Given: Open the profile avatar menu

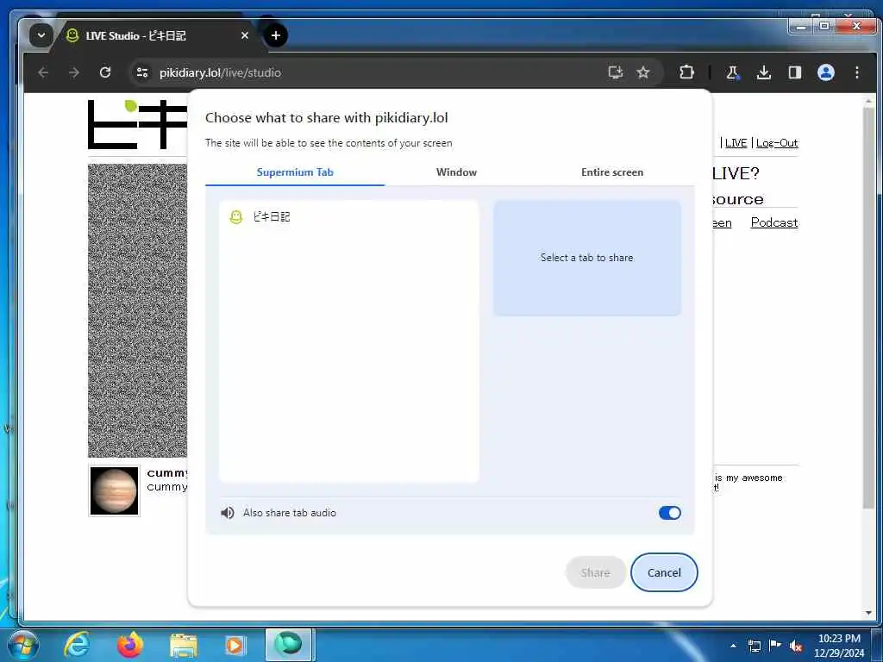Looking at the screenshot, I should pyautogui.click(x=825, y=72).
